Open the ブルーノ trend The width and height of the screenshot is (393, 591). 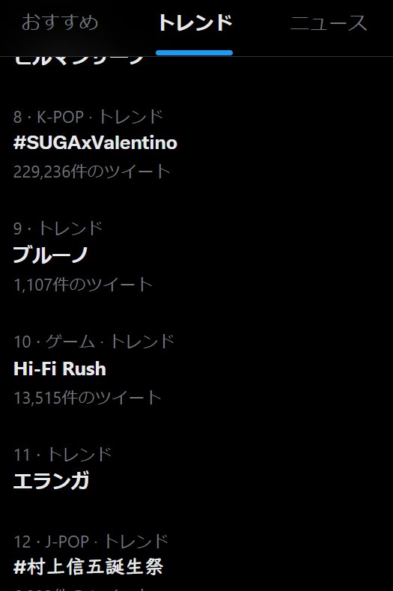click(x=51, y=255)
